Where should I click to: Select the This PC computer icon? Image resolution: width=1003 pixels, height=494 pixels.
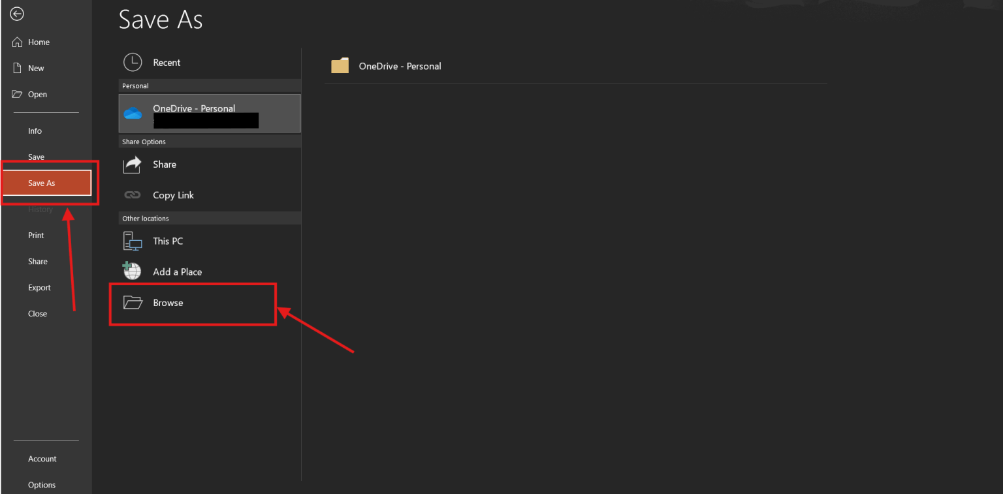(132, 241)
